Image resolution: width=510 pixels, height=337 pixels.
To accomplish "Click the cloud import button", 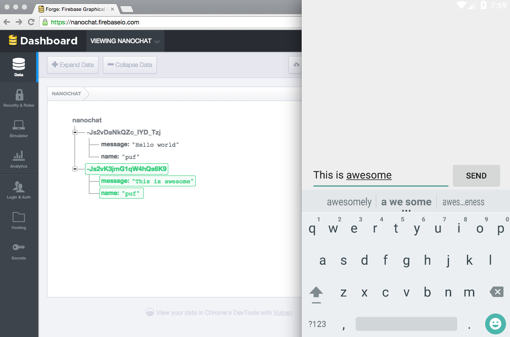I will click(x=296, y=65).
